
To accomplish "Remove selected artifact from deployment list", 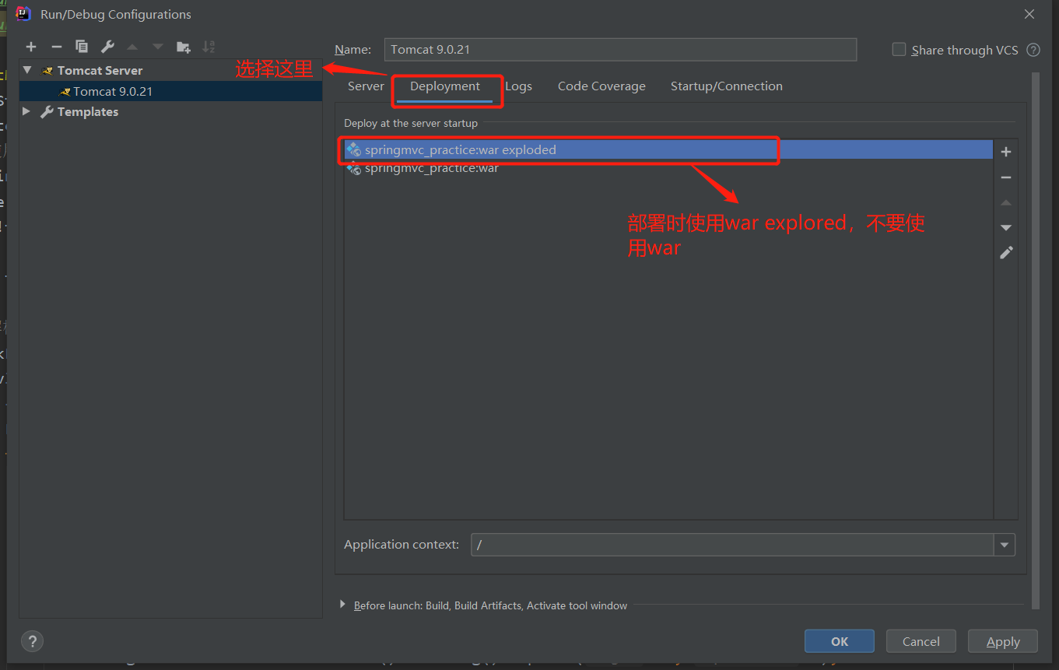I will (1006, 177).
